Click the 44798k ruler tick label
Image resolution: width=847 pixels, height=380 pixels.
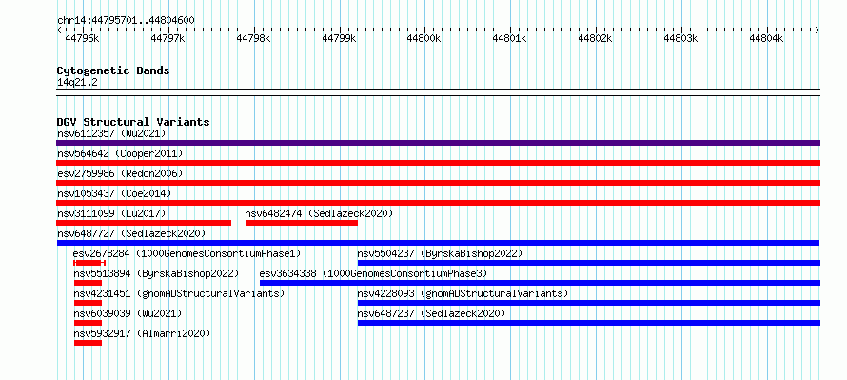pos(253,38)
